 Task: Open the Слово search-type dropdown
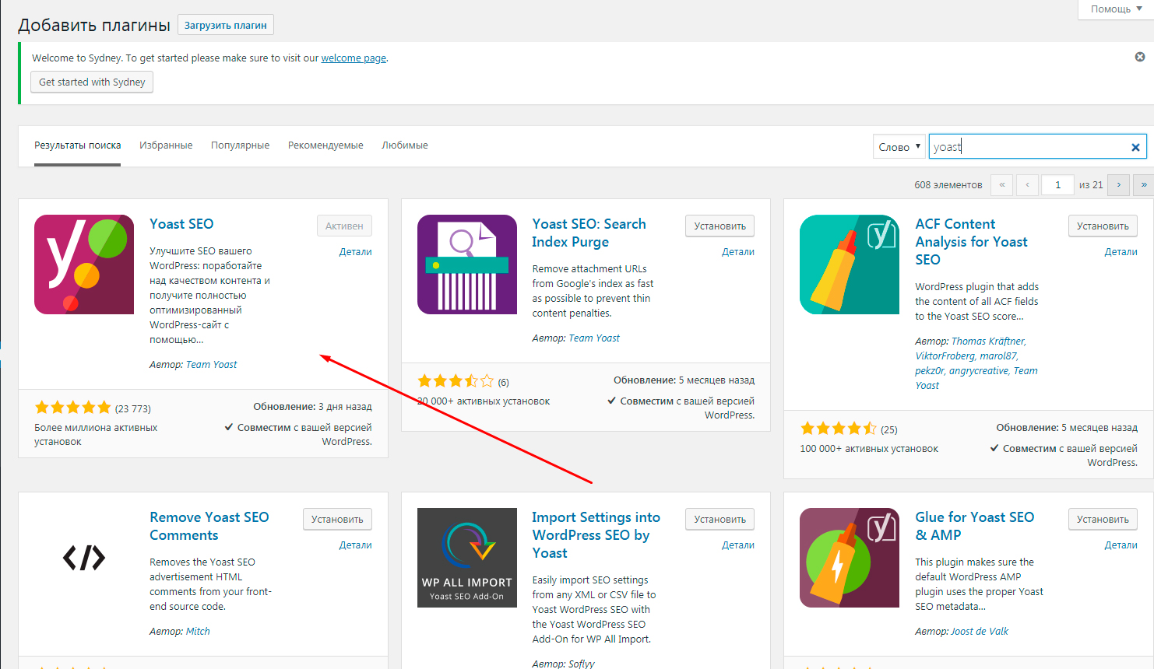(x=899, y=146)
